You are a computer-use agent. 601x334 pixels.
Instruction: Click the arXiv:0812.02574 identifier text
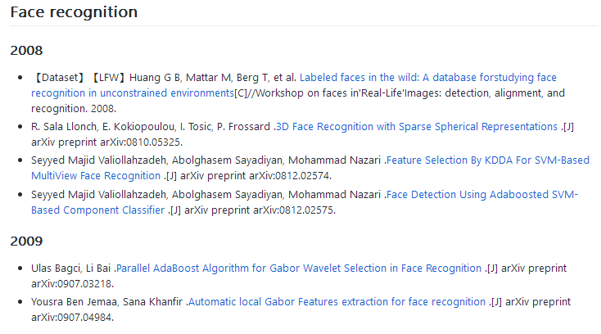tap(289, 176)
